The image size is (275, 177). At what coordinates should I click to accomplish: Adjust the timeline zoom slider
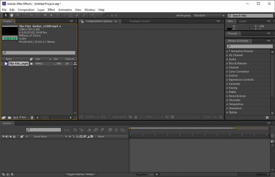(x=141, y=175)
